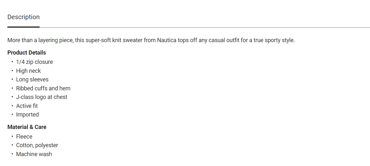Click "J-class logo at chest" item
The image size is (370, 166).
click(x=42, y=97)
